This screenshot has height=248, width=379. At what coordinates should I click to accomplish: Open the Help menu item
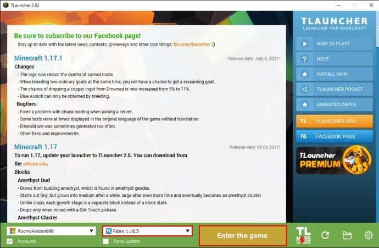click(335, 59)
